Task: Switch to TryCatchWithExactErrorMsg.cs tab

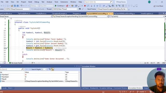Action: pyautogui.click(x=125, y=14)
